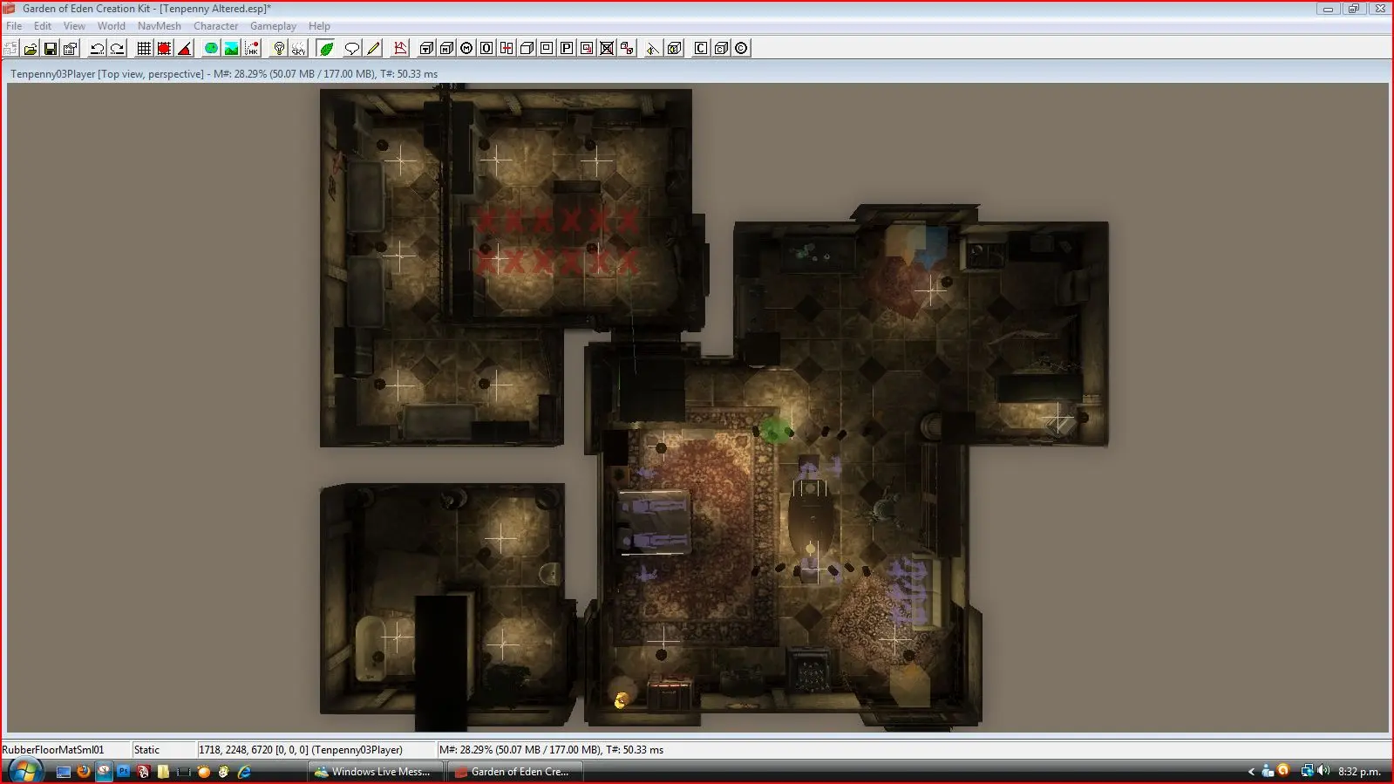Click the red H toolbar icon
The width and height of the screenshot is (1394, 784).
507,49
